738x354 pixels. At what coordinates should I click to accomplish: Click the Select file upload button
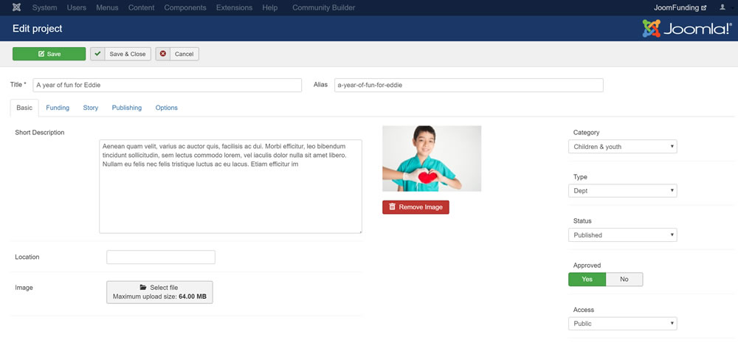159,292
